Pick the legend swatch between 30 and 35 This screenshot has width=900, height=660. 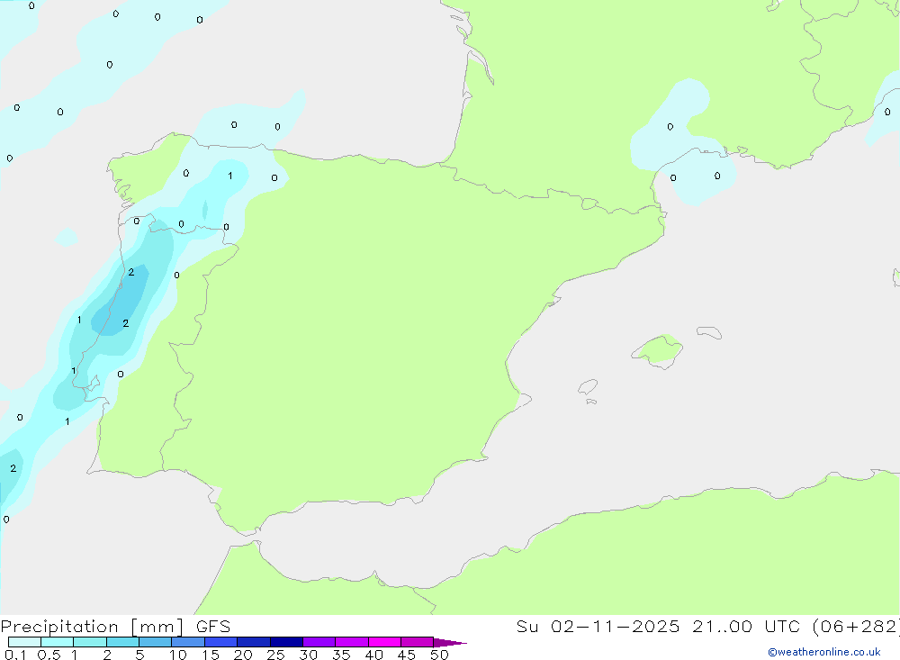319,642
